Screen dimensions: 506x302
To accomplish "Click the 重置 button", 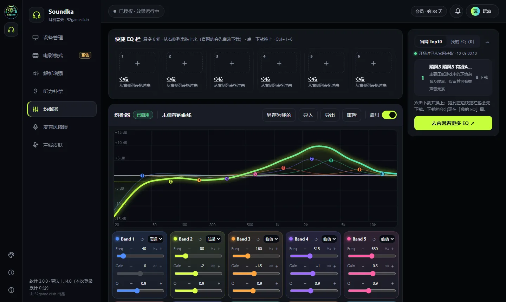I will [x=352, y=115].
